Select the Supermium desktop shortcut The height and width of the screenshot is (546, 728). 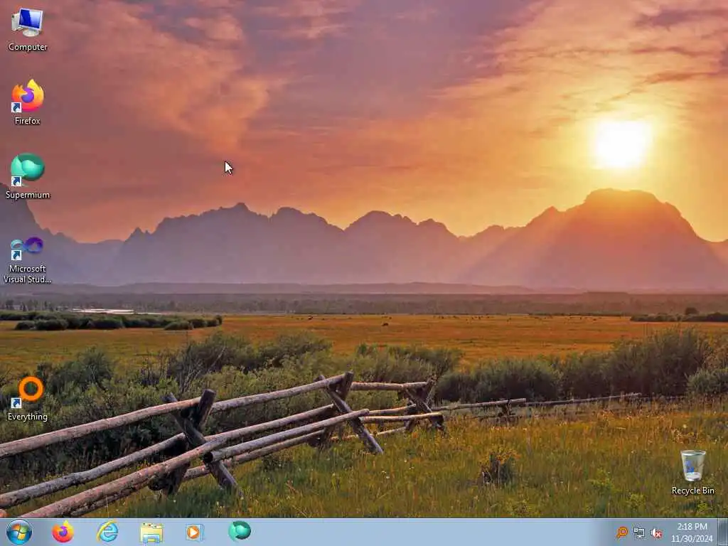tap(28, 176)
